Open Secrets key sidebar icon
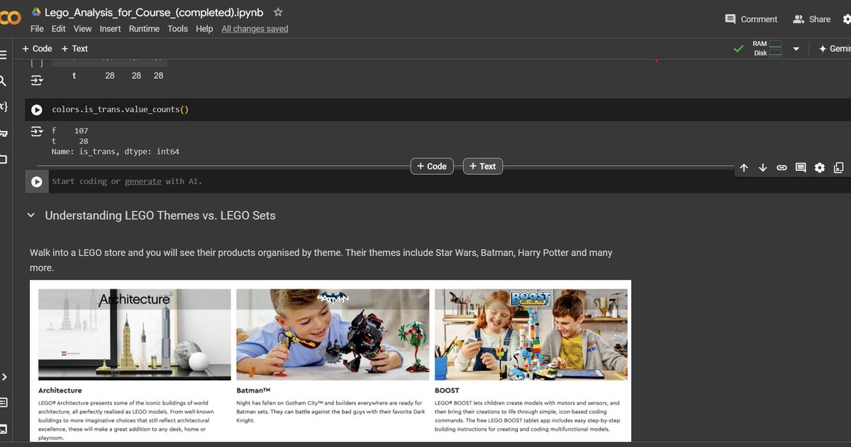This screenshot has width=851, height=447. (4, 132)
